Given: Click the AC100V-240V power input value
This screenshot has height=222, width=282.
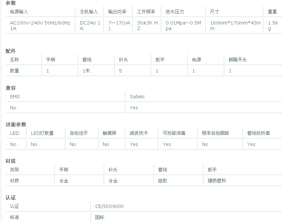Looking at the screenshot, I should 40,25.
